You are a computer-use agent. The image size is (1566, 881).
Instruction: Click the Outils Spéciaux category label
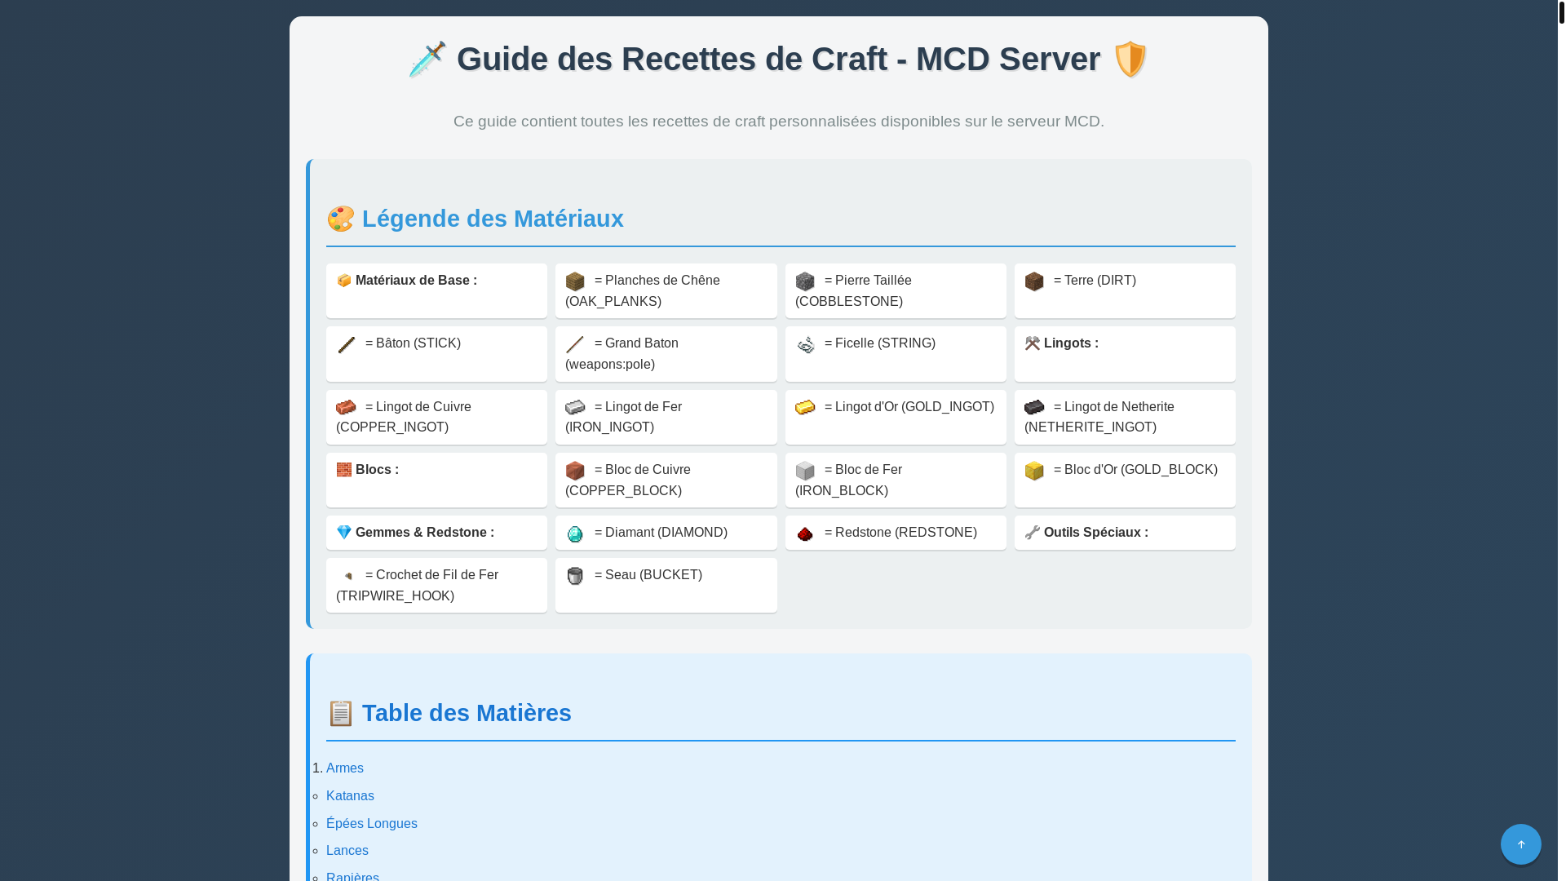click(1096, 533)
